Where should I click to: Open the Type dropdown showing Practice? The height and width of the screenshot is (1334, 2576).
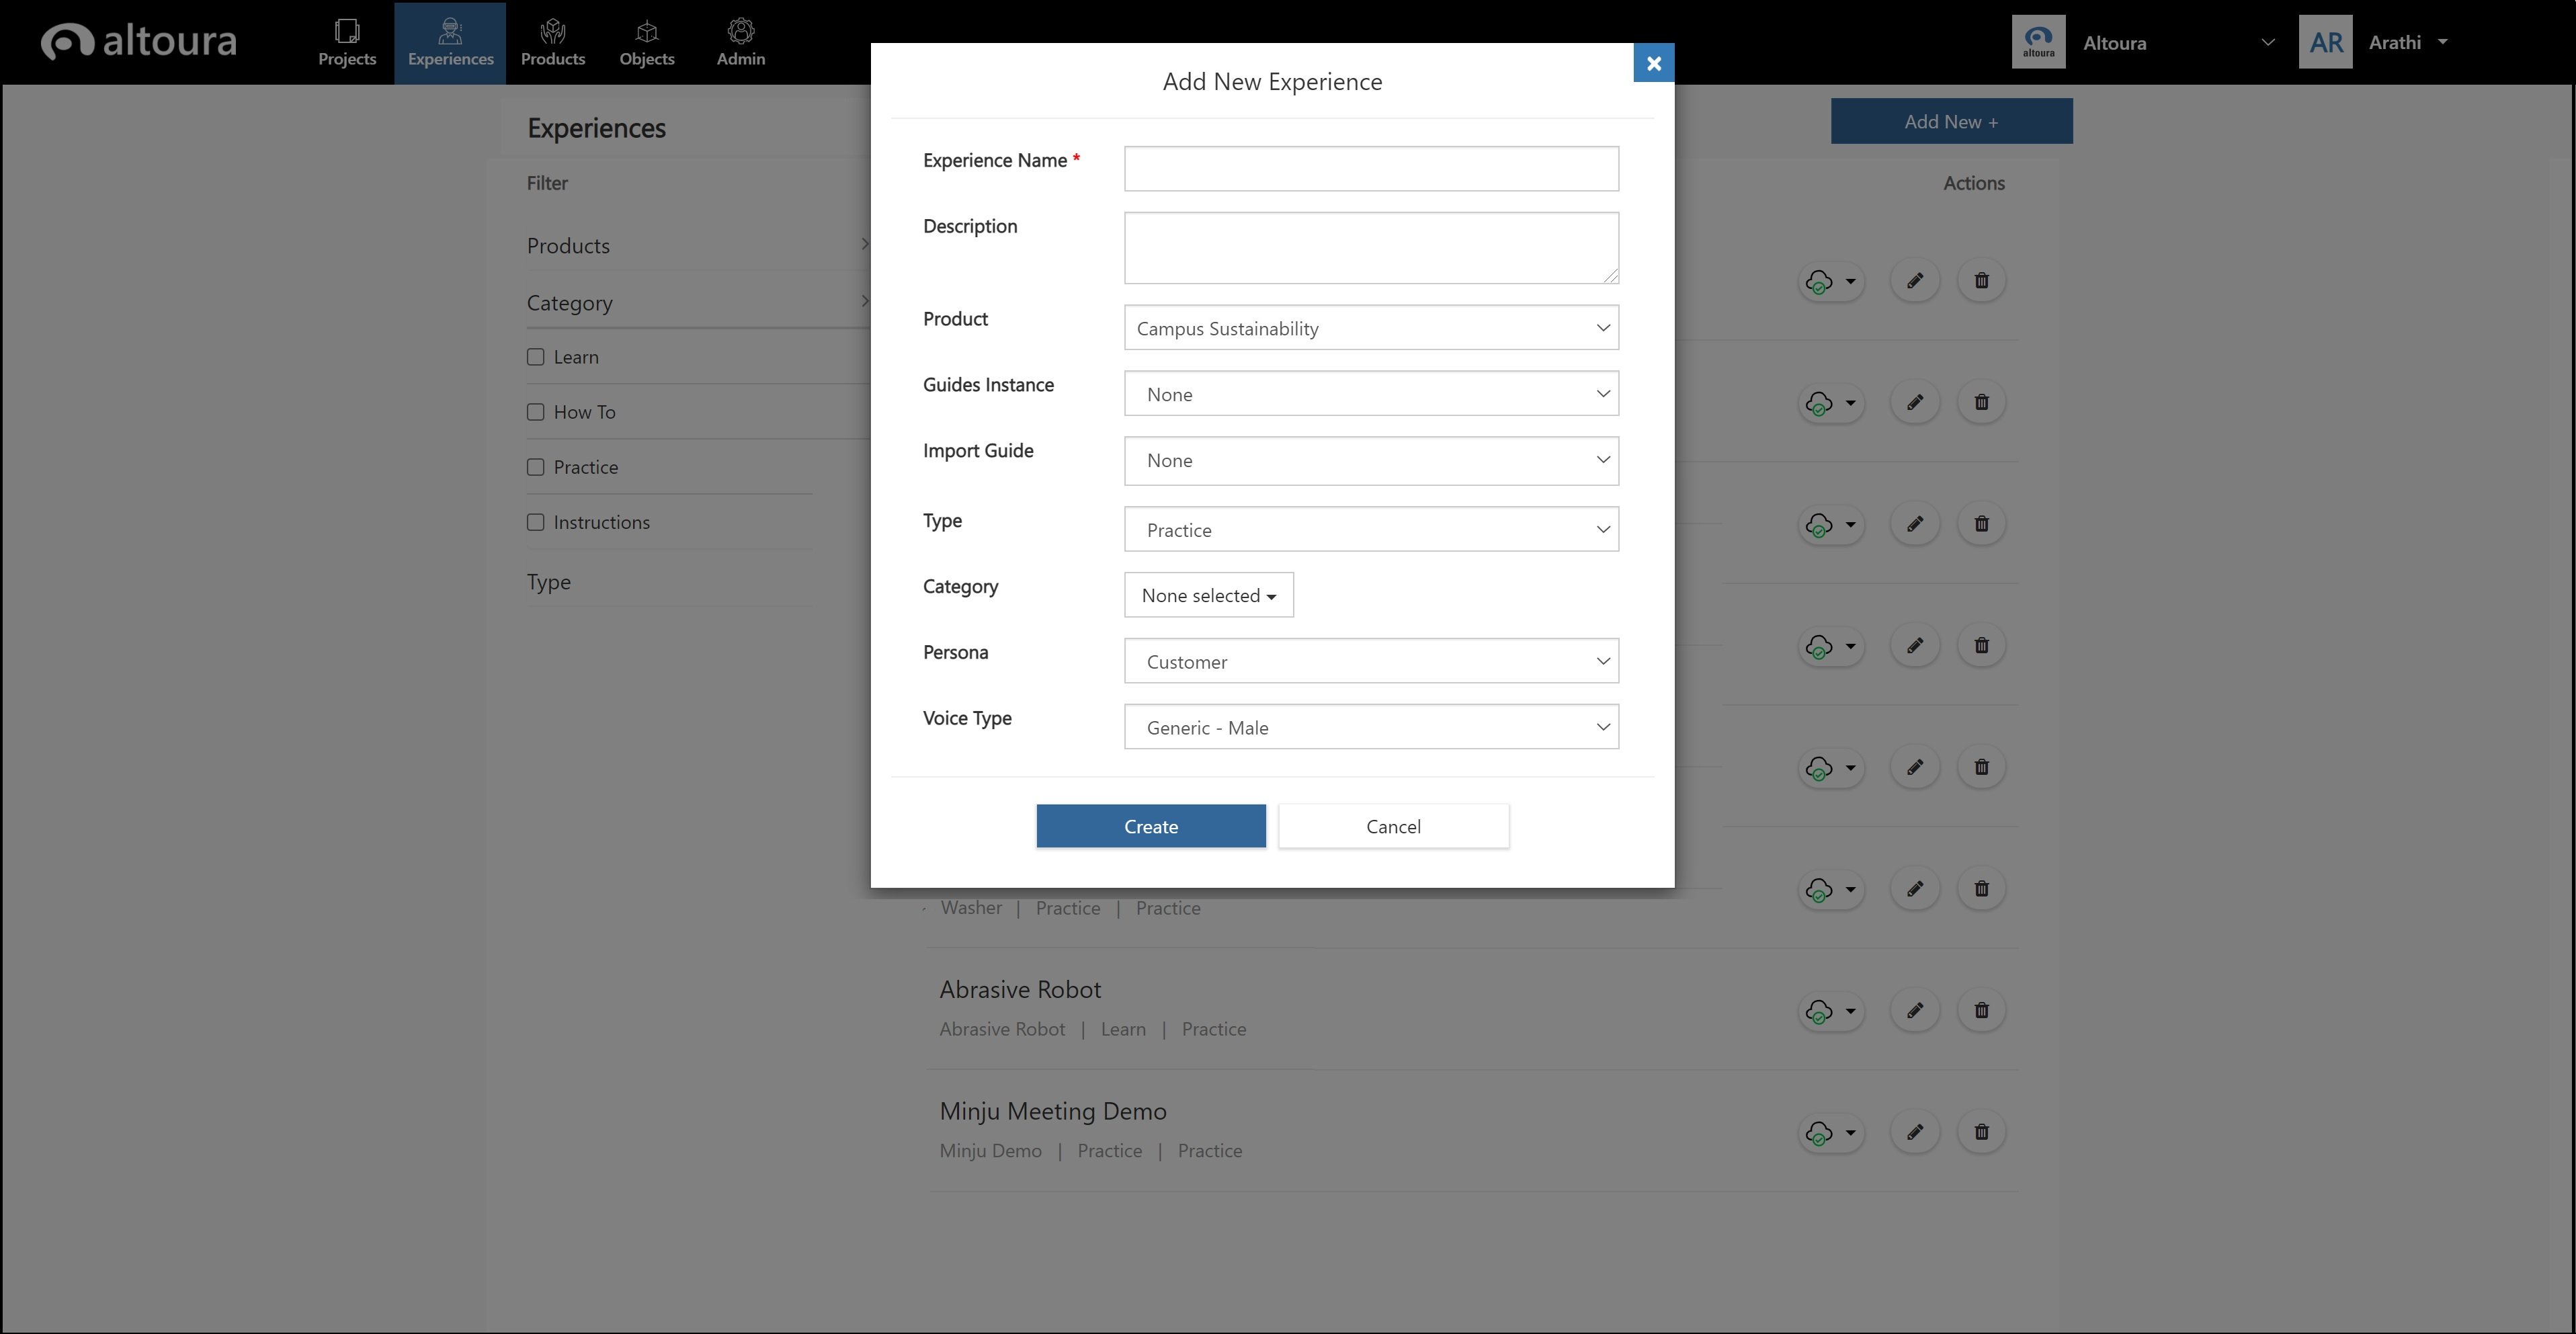pyautogui.click(x=1371, y=529)
